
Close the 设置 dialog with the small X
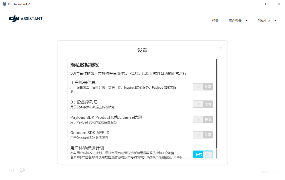coord(220,48)
